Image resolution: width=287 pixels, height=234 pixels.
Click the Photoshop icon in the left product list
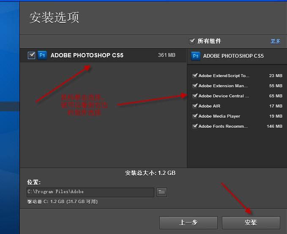42,55
